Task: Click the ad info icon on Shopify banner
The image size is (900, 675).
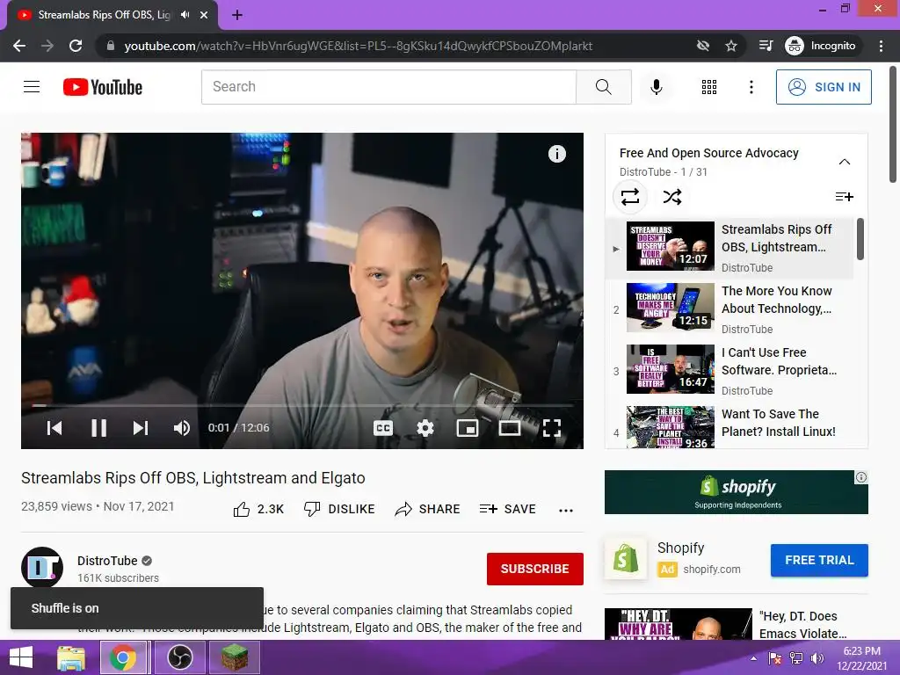Action: point(861,477)
